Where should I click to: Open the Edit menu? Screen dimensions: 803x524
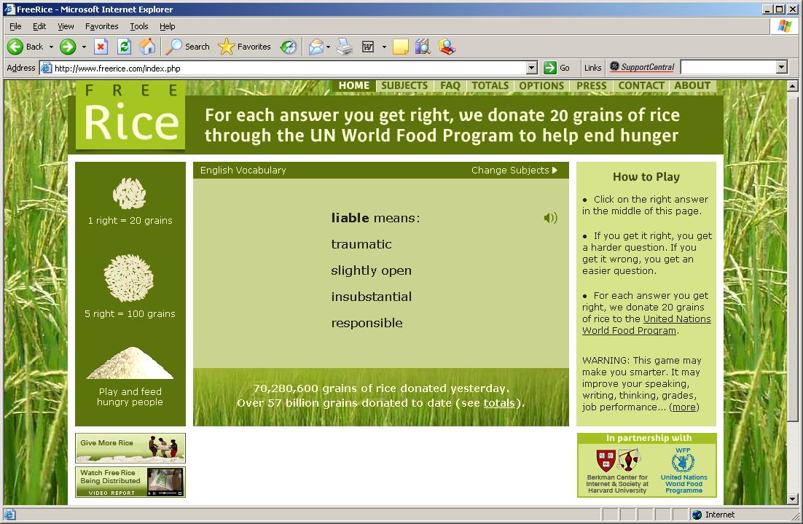coord(39,26)
